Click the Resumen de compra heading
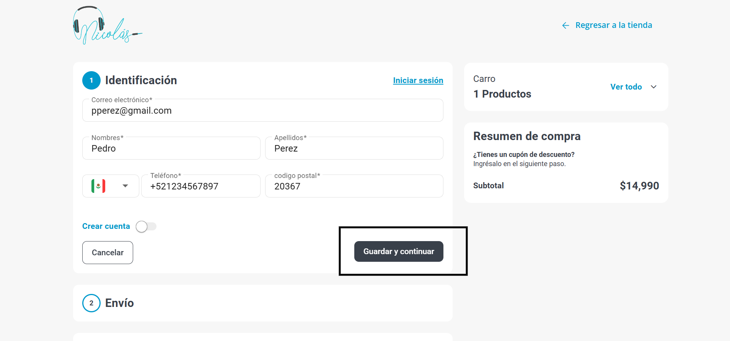 [527, 136]
